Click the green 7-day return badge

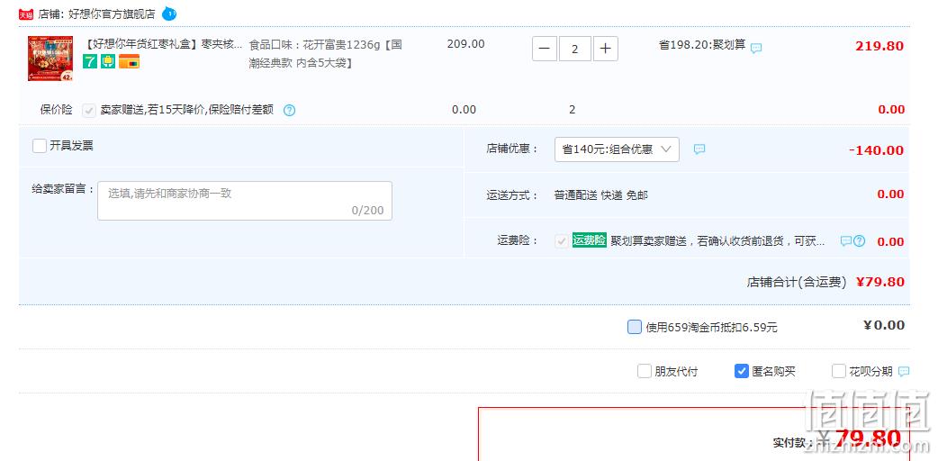tap(90, 61)
